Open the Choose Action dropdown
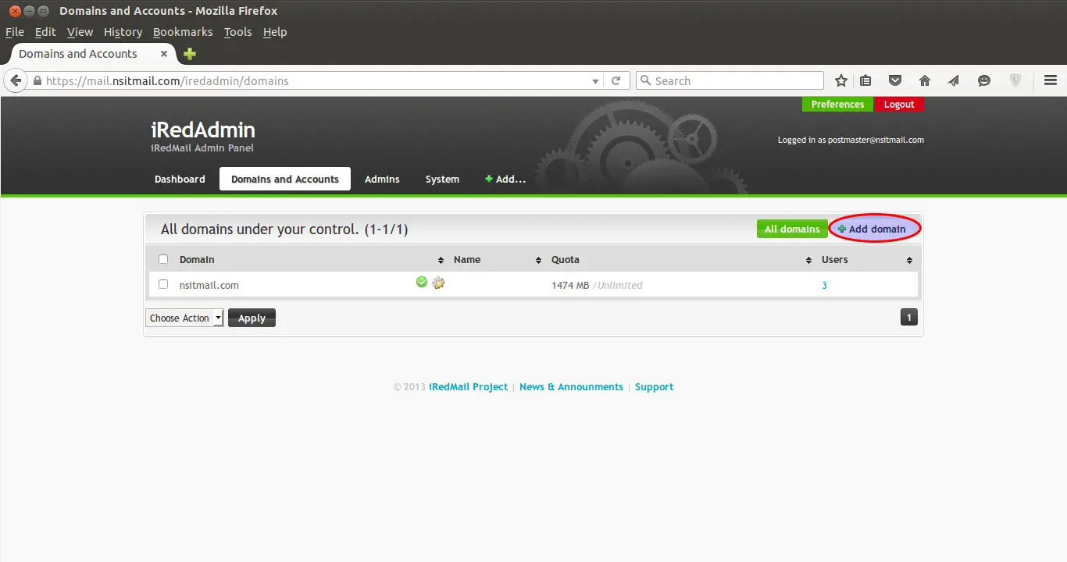1067x562 pixels. 184,318
